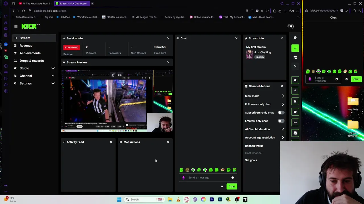Insert the first green emote in the dashboard chat

[x=181, y=170]
